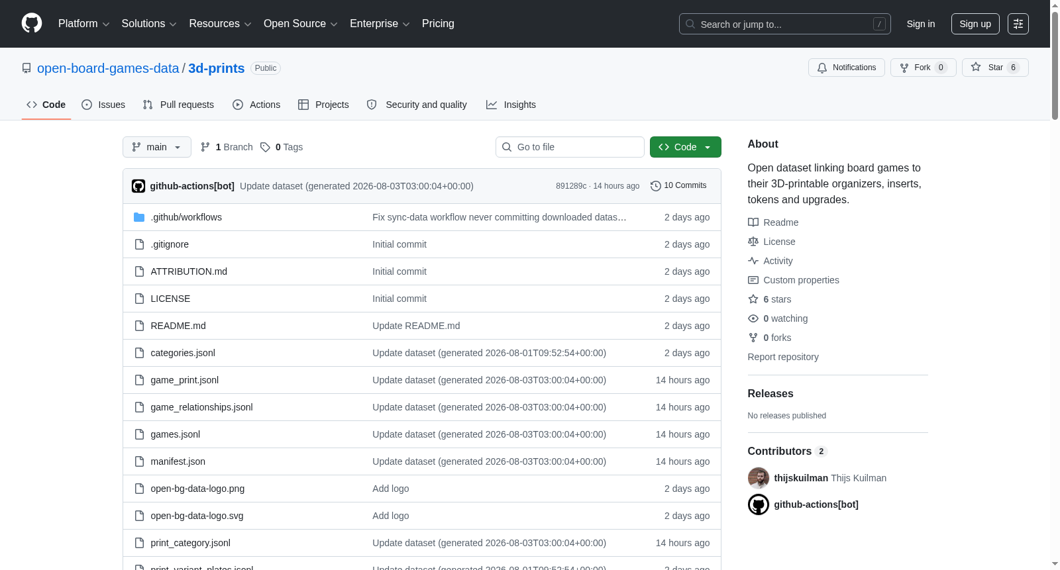1060x570 pixels.
Task: Open the Releases section heading
Action: [770, 393]
